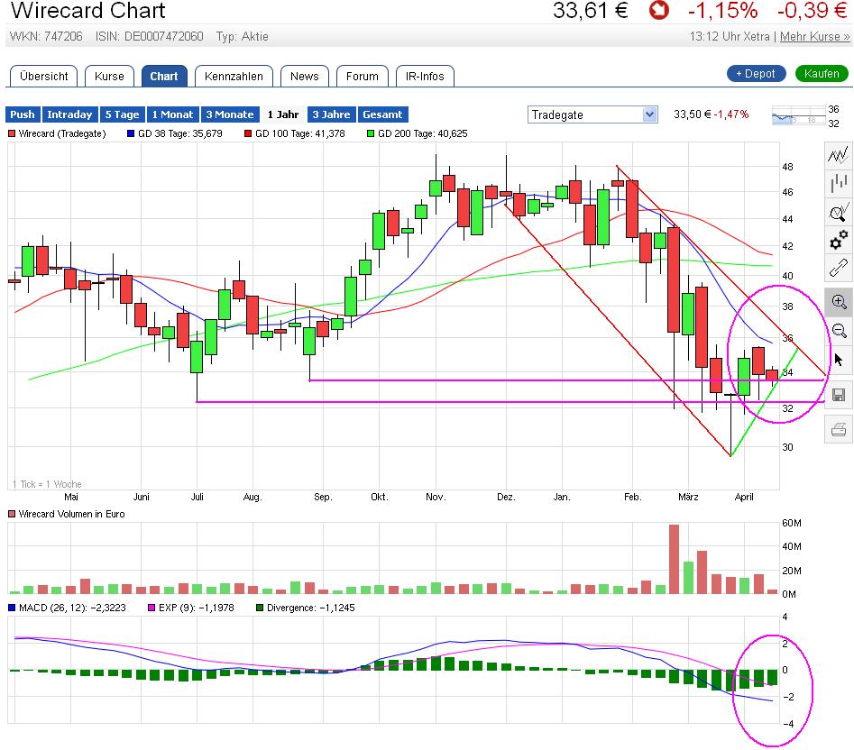
Task: Show the Gesamt full history range
Action: coord(382,114)
